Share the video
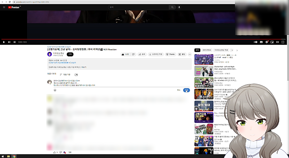The width and height of the screenshot is (289, 158). coord(142,54)
